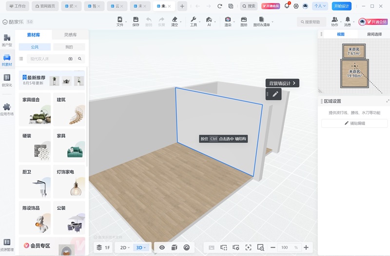The image size is (390, 256).
Task: Switch to the 灵感库 tab
Action: pyautogui.click(x=70, y=35)
